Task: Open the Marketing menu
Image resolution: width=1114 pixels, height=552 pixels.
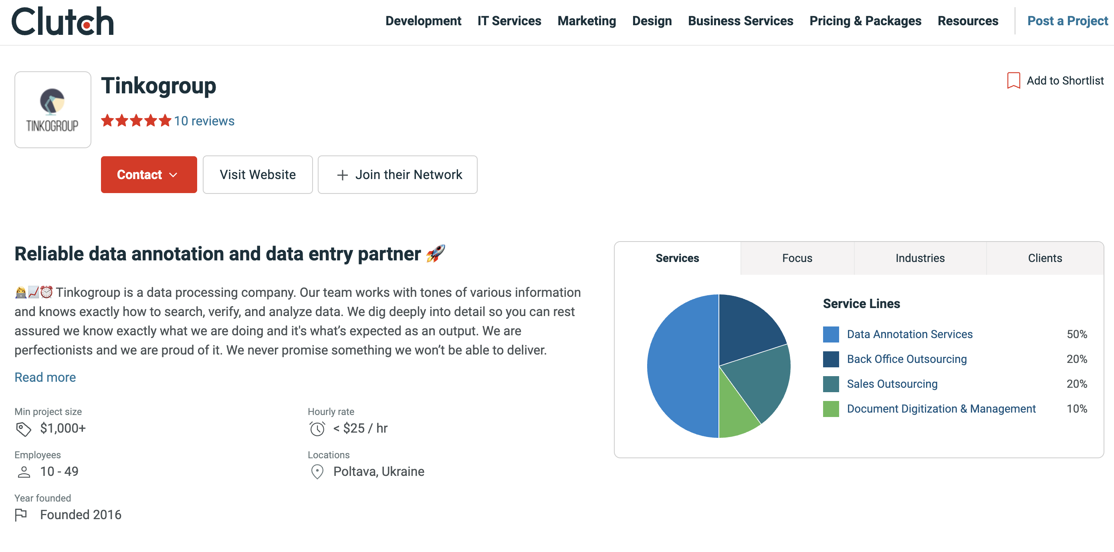Action: (586, 21)
